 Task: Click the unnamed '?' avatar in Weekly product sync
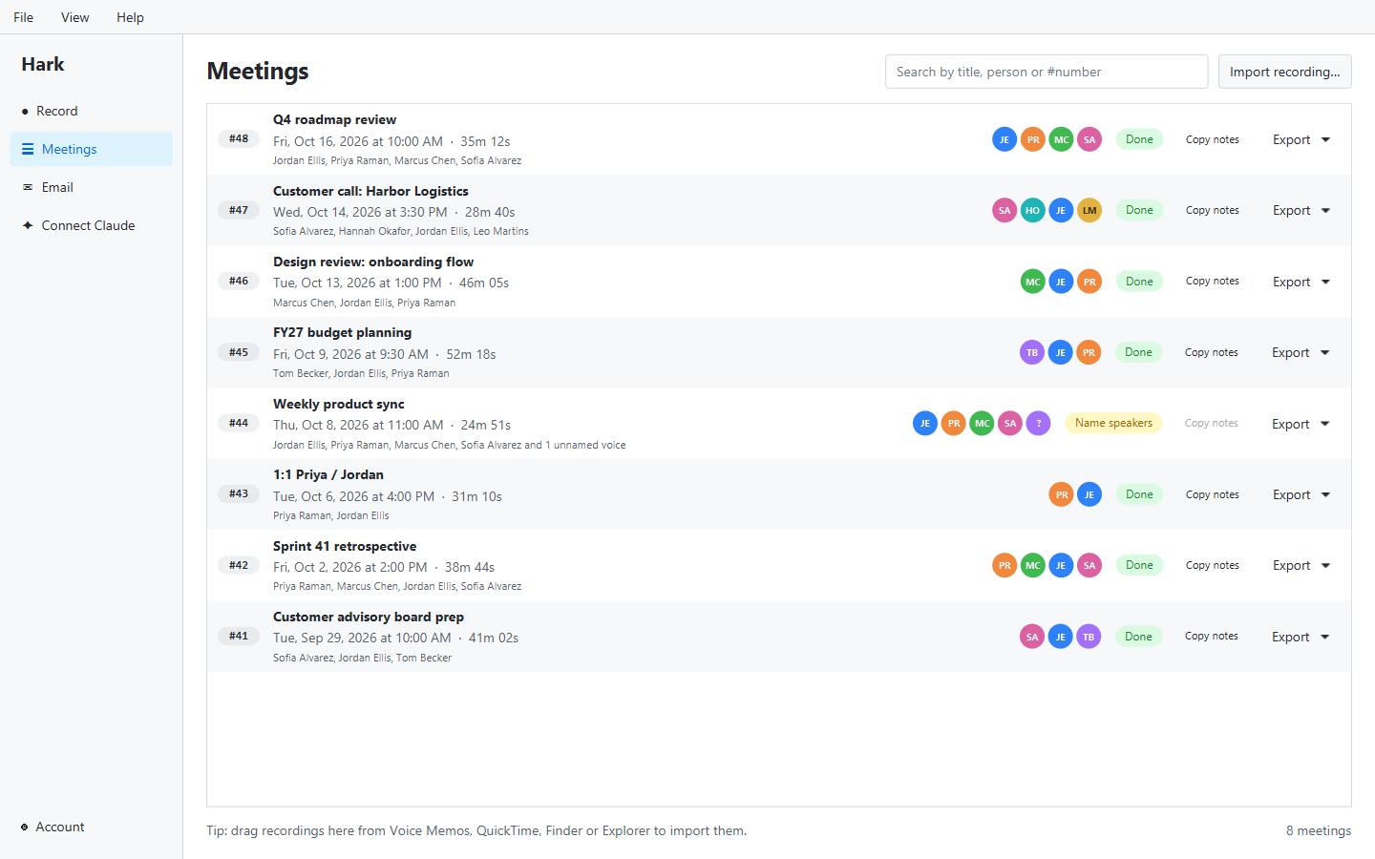pyautogui.click(x=1039, y=423)
